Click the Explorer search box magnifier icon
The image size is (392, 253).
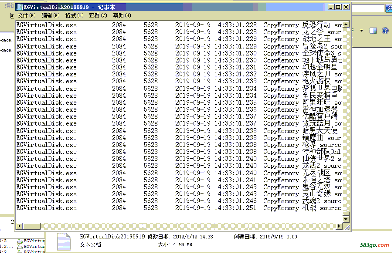click(x=389, y=8)
